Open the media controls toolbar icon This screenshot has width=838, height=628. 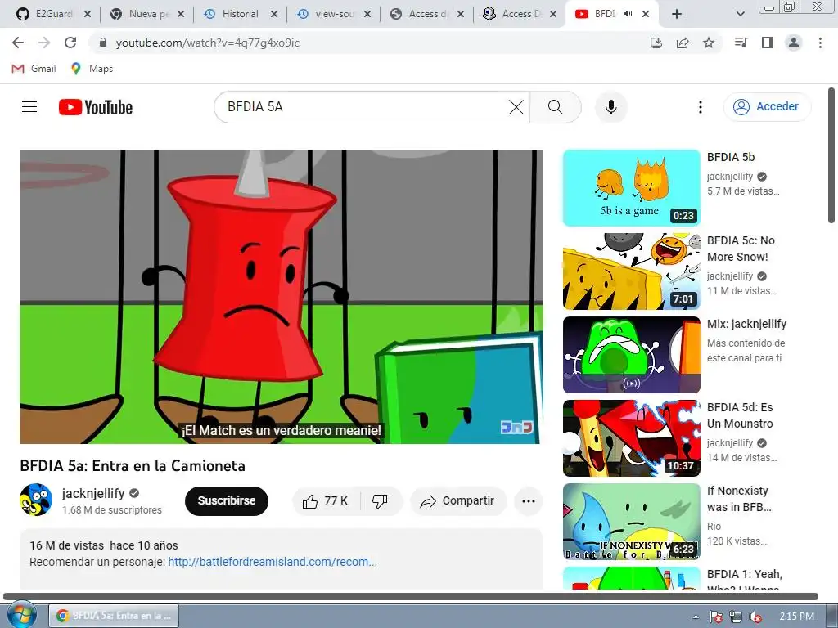coord(741,43)
